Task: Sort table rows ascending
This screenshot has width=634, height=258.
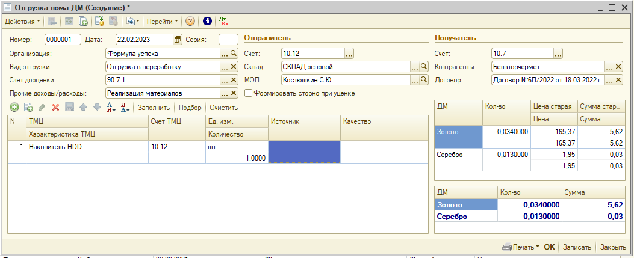Action: (111, 108)
